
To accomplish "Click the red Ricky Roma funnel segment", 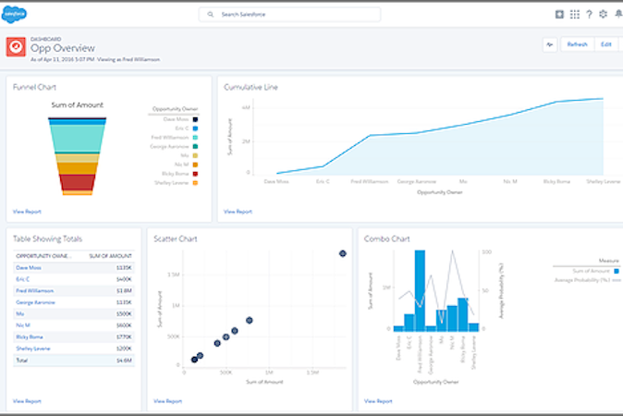I will coord(77,182).
